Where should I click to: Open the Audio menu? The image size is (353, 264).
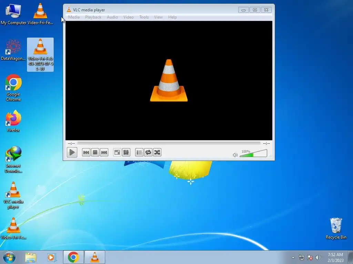tap(112, 17)
